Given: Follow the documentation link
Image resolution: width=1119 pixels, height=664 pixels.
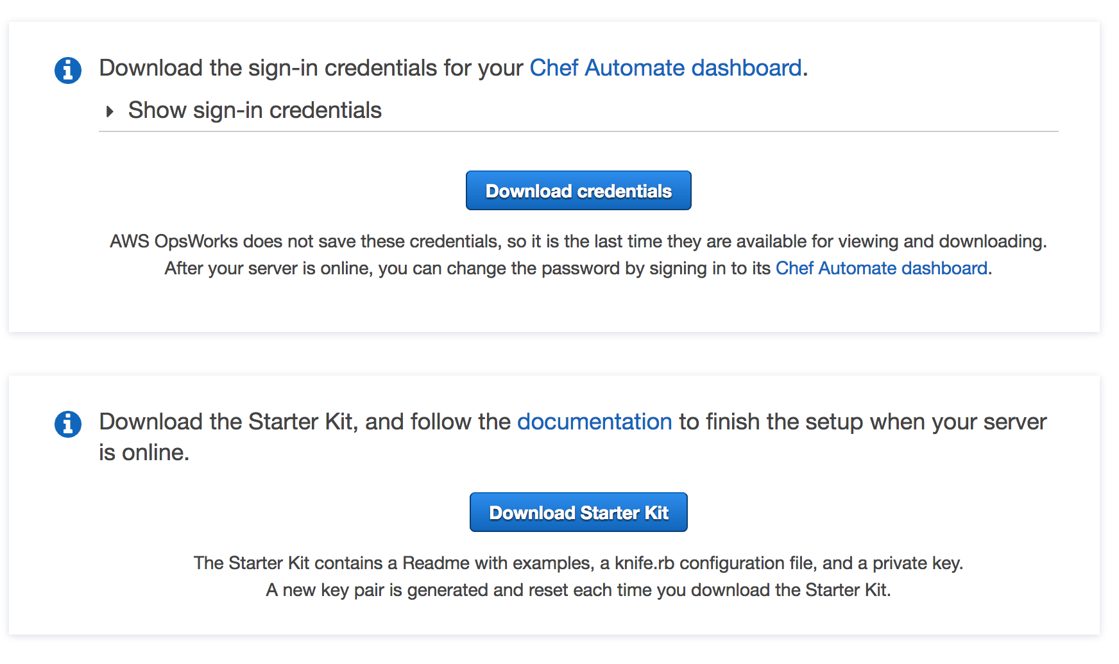Looking at the screenshot, I should tap(594, 422).
